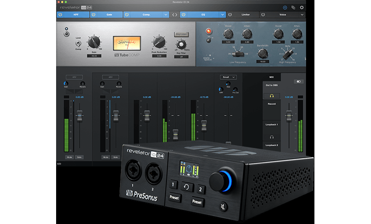Toggle the EQ power icon
Image resolution: width=371 pixels, height=224 pixels.
pyautogui.click(x=183, y=15)
